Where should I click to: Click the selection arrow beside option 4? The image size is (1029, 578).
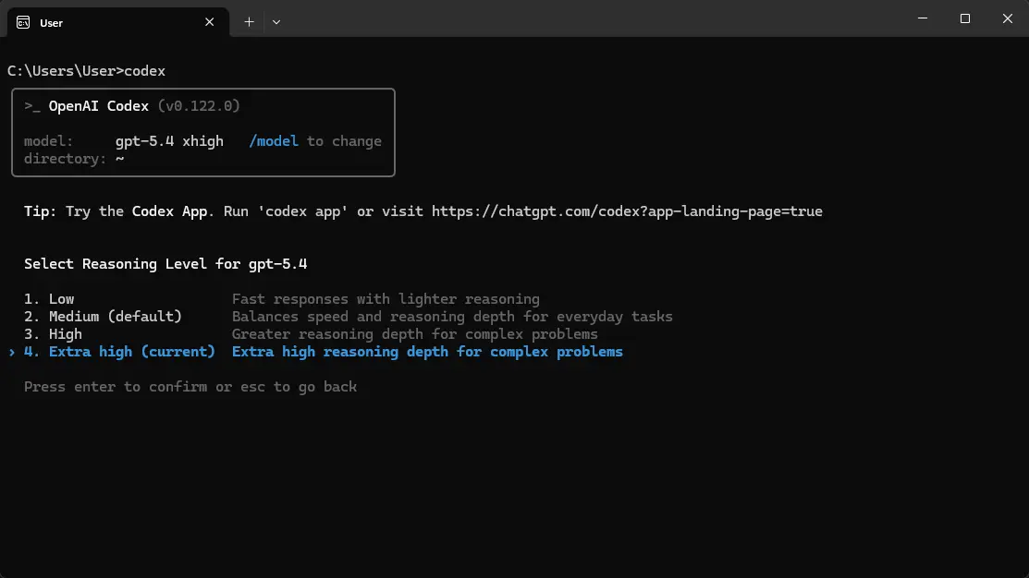pyautogui.click(x=12, y=352)
